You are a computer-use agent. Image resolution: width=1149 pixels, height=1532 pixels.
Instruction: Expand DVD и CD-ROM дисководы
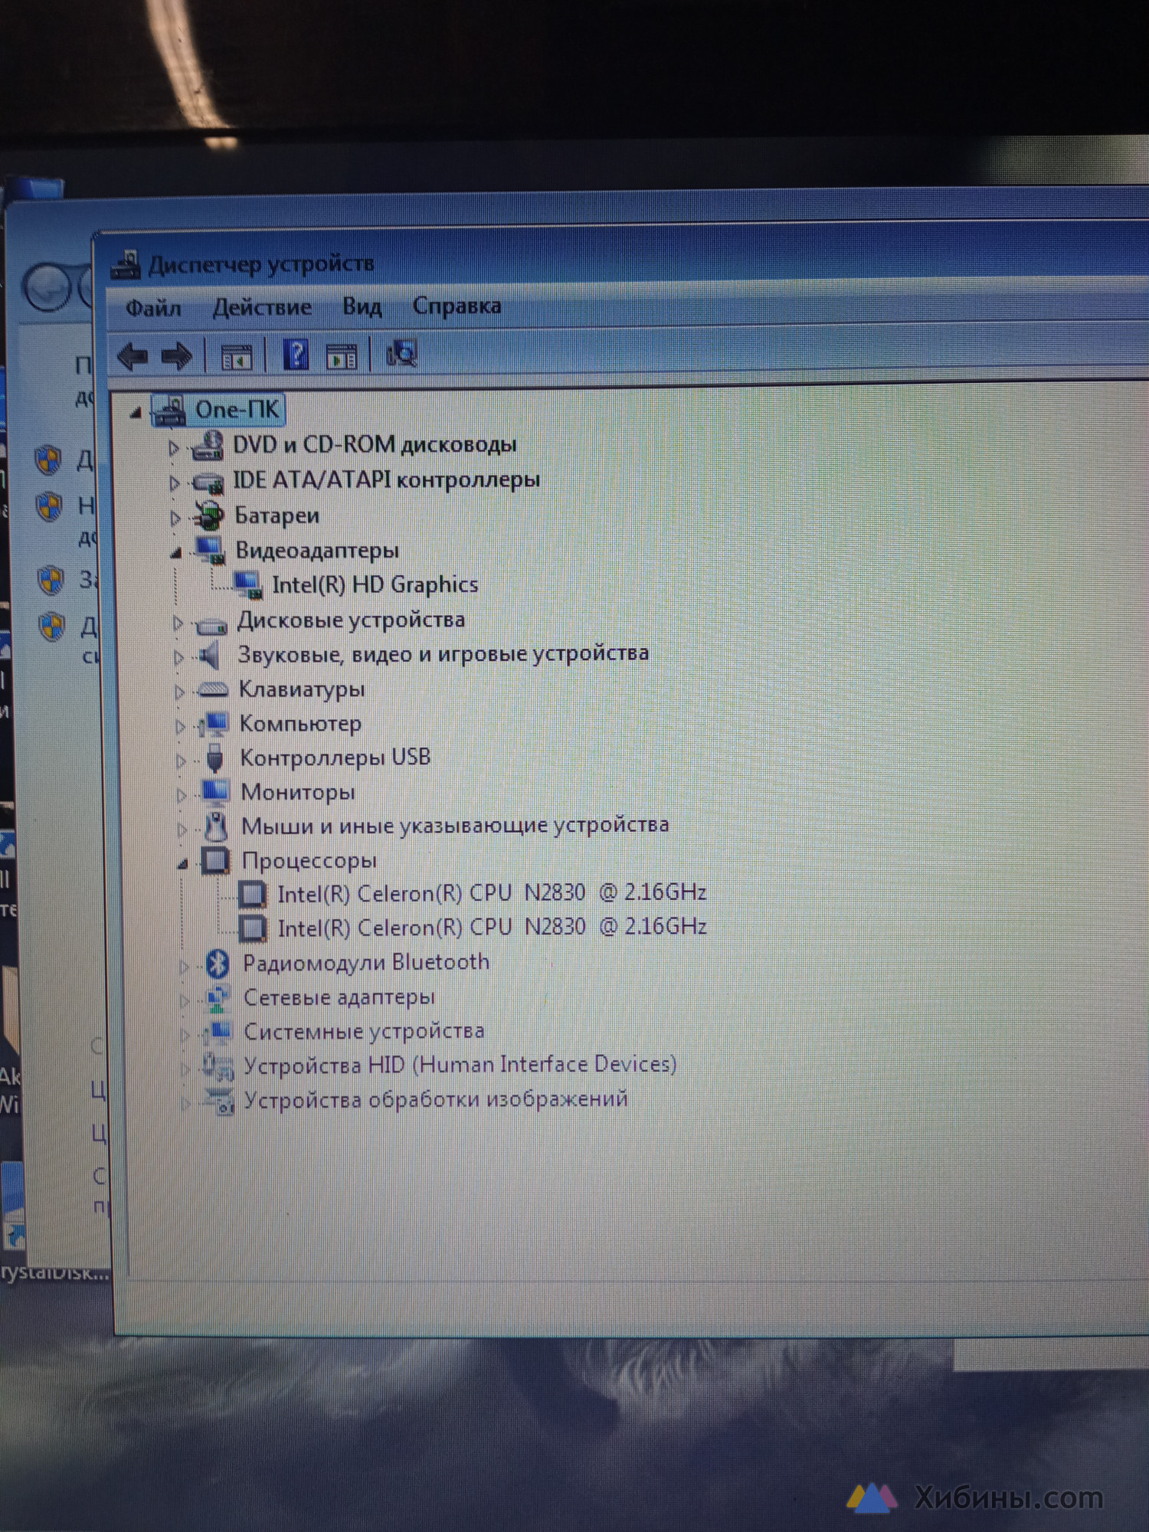(174, 448)
